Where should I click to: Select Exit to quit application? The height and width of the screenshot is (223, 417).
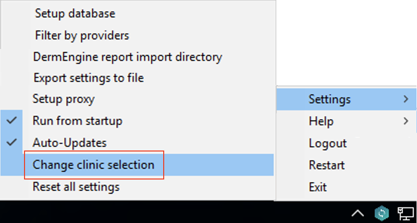(x=318, y=187)
